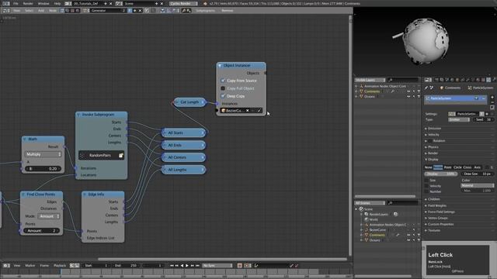Open the timeline Marker menu
This screenshot has height=279, width=497.
click(30, 265)
